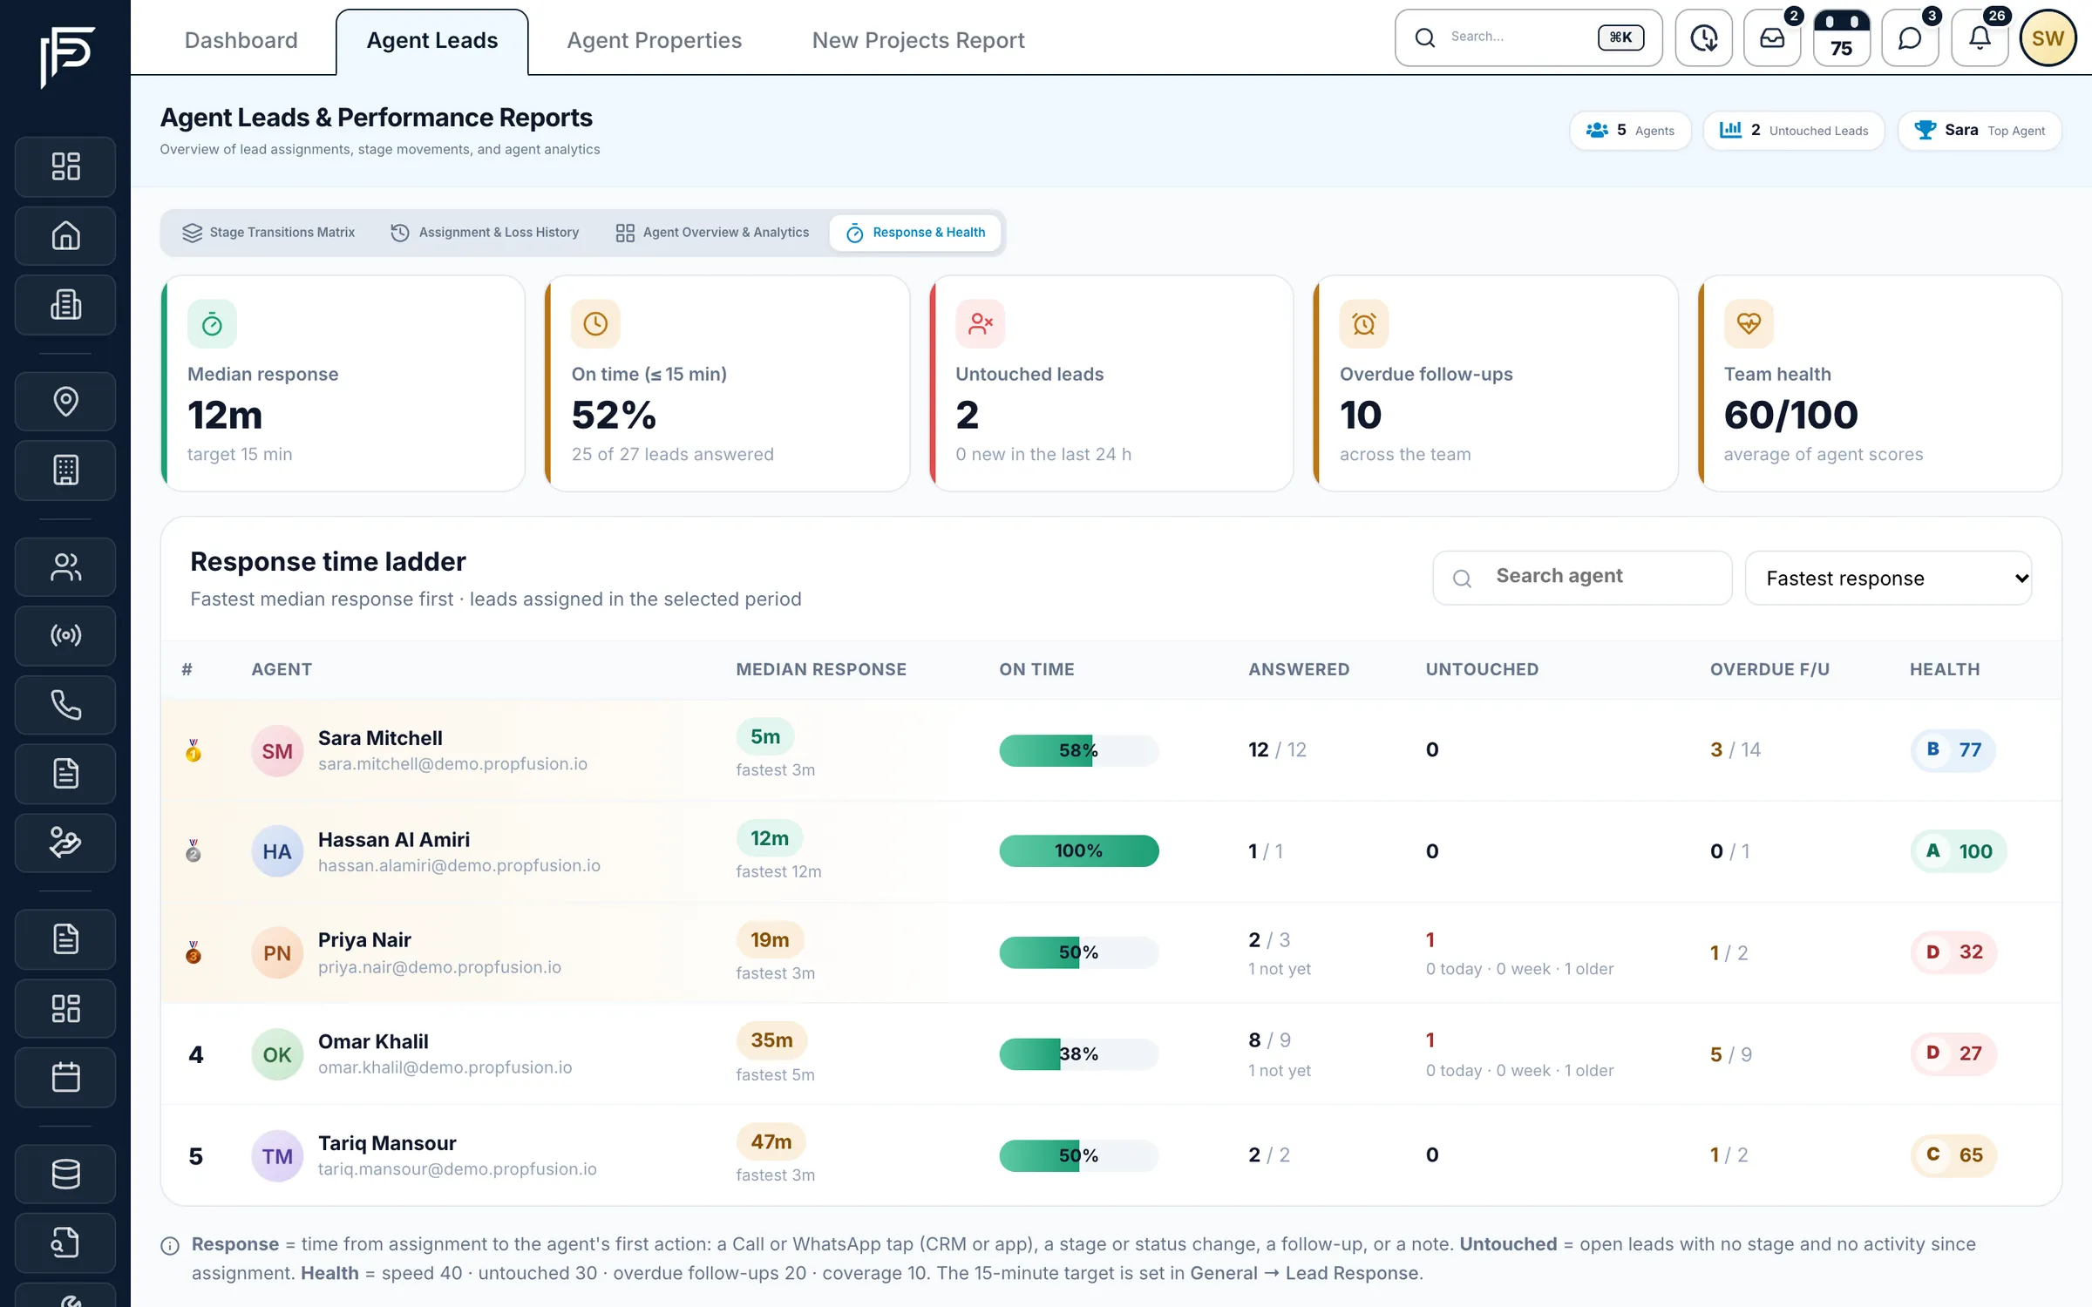
Task: Click the broadcast signal sidebar icon
Action: [x=65, y=635]
